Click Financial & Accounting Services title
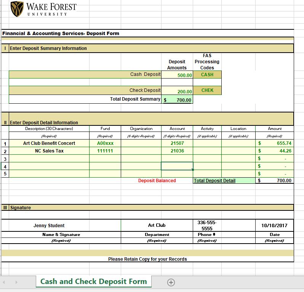This screenshot has height=292, width=304. [61, 34]
